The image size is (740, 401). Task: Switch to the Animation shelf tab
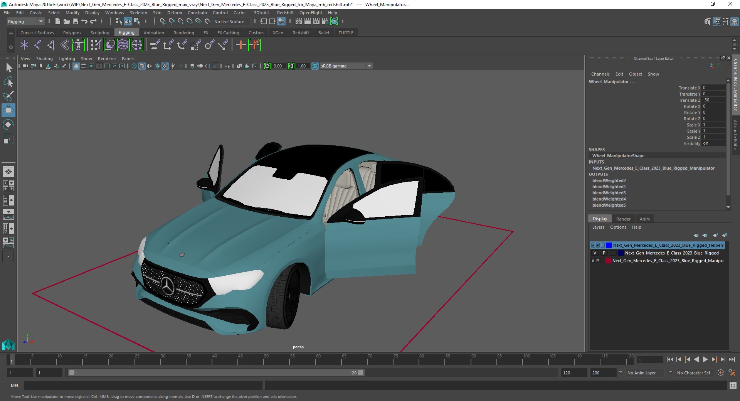click(x=154, y=33)
